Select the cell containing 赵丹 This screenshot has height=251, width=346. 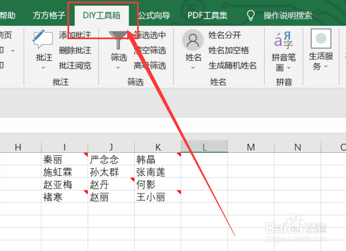pyautogui.click(x=111, y=184)
